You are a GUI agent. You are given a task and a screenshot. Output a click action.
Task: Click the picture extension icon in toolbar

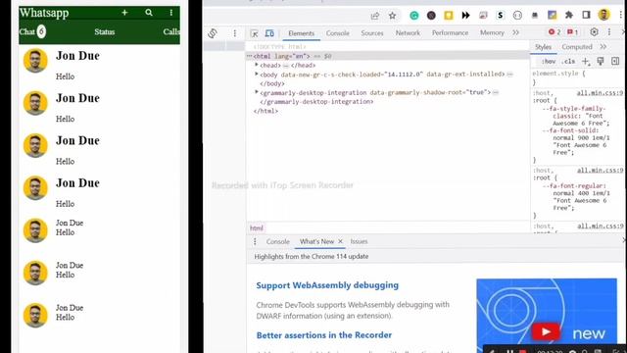(483, 16)
